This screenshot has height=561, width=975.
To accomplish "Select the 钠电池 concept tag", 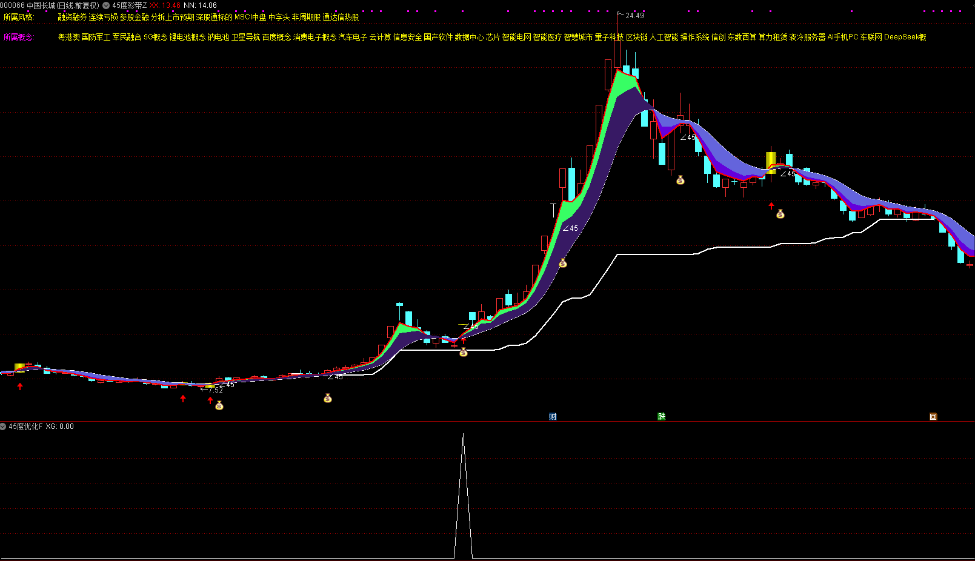I will [218, 37].
